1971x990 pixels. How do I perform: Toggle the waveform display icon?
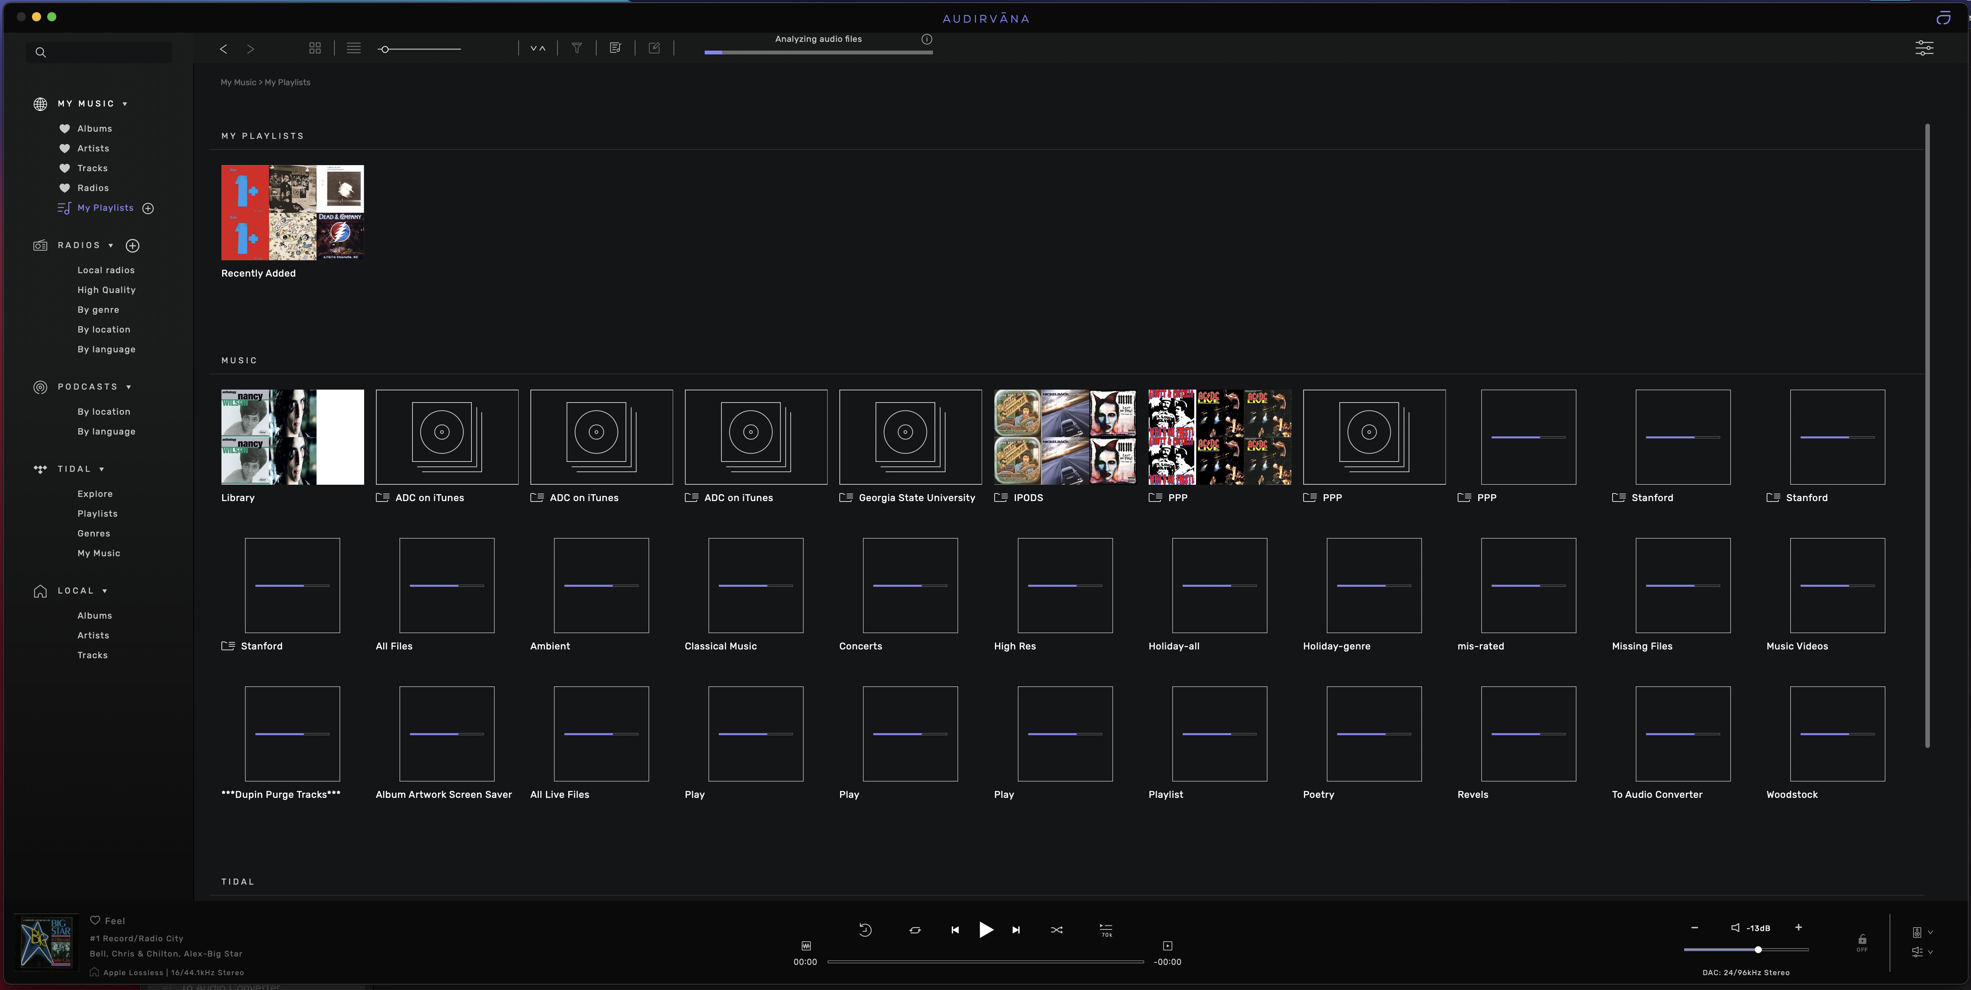[x=806, y=945]
